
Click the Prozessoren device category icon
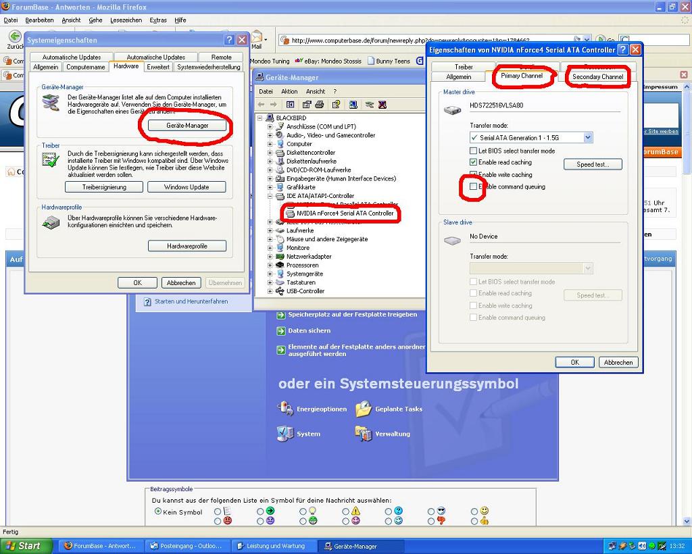(280, 265)
